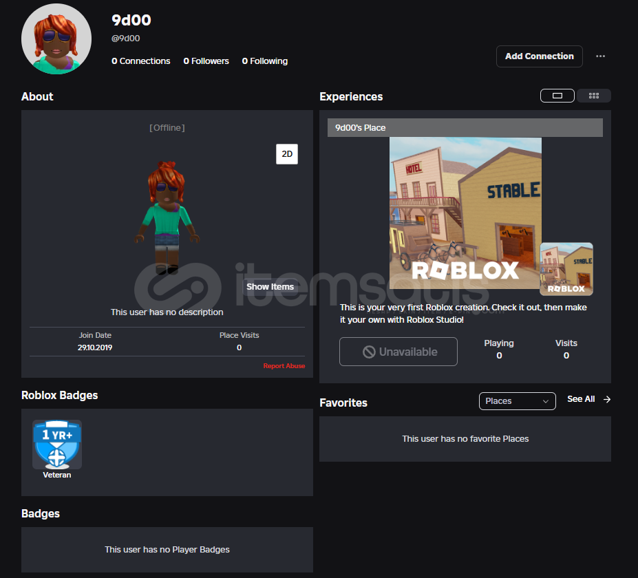Image resolution: width=638 pixels, height=578 pixels.
Task: Click the Playing count
Action: click(x=499, y=356)
